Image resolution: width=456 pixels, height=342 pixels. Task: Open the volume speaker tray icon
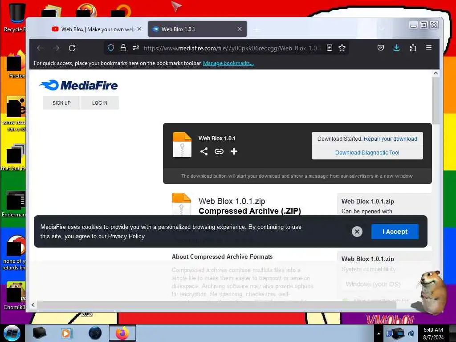411,333
